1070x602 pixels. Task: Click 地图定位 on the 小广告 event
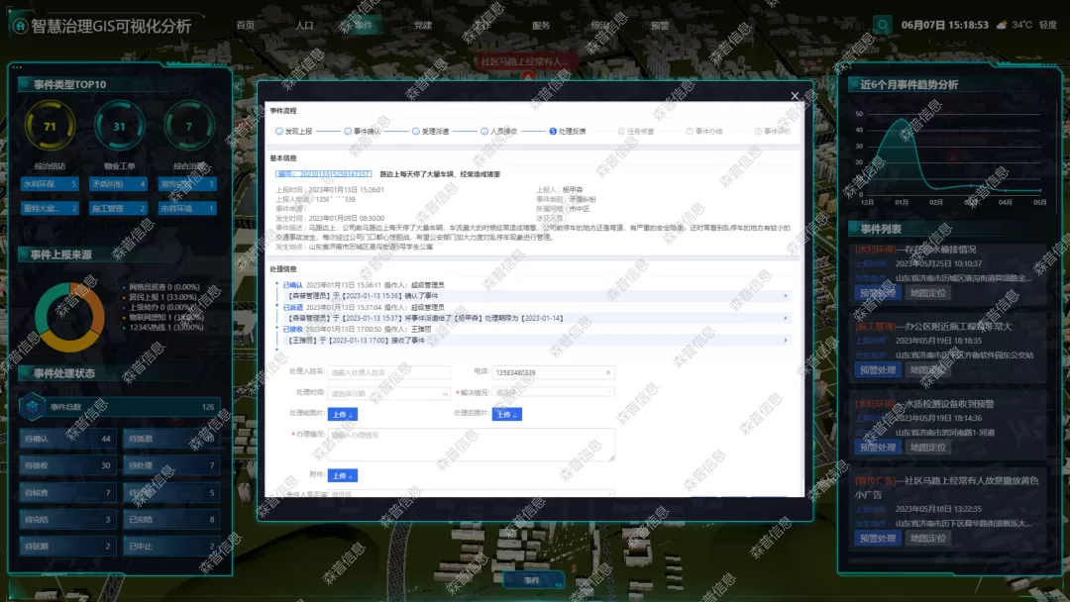[928, 539]
